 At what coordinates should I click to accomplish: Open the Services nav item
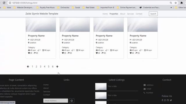[130, 14]
